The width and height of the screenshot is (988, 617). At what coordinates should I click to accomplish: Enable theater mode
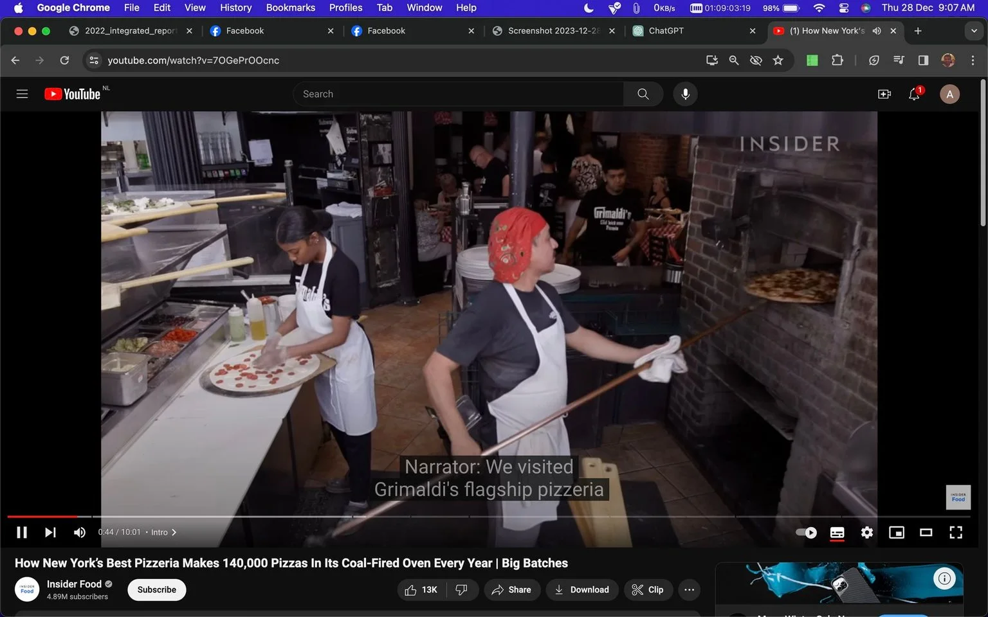point(926,532)
